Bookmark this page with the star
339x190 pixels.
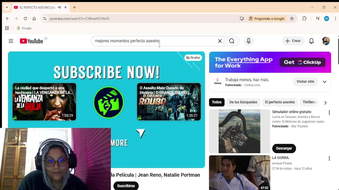(x=292, y=18)
